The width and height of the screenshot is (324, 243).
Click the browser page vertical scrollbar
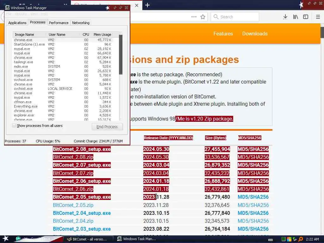click(322, 32)
